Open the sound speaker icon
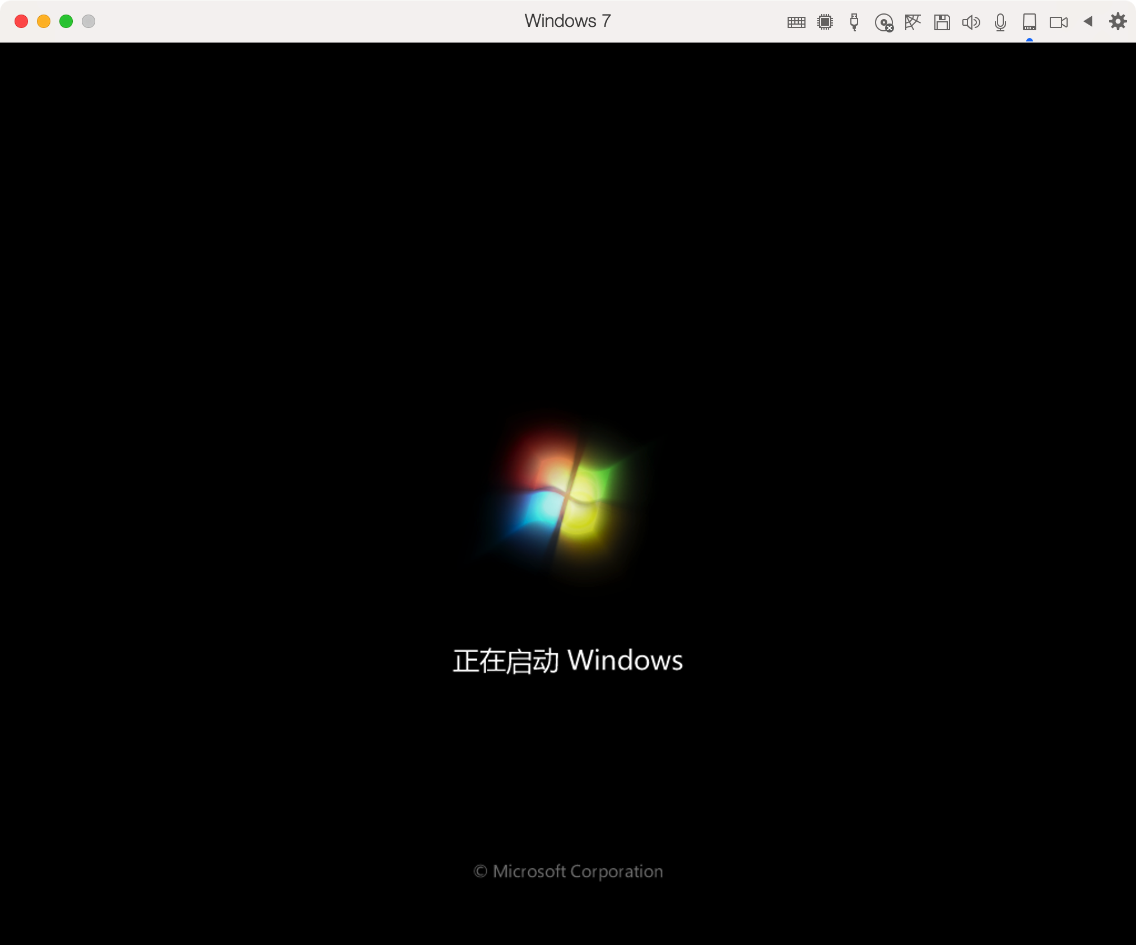The image size is (1136, 945). click(x=971, y=22)
